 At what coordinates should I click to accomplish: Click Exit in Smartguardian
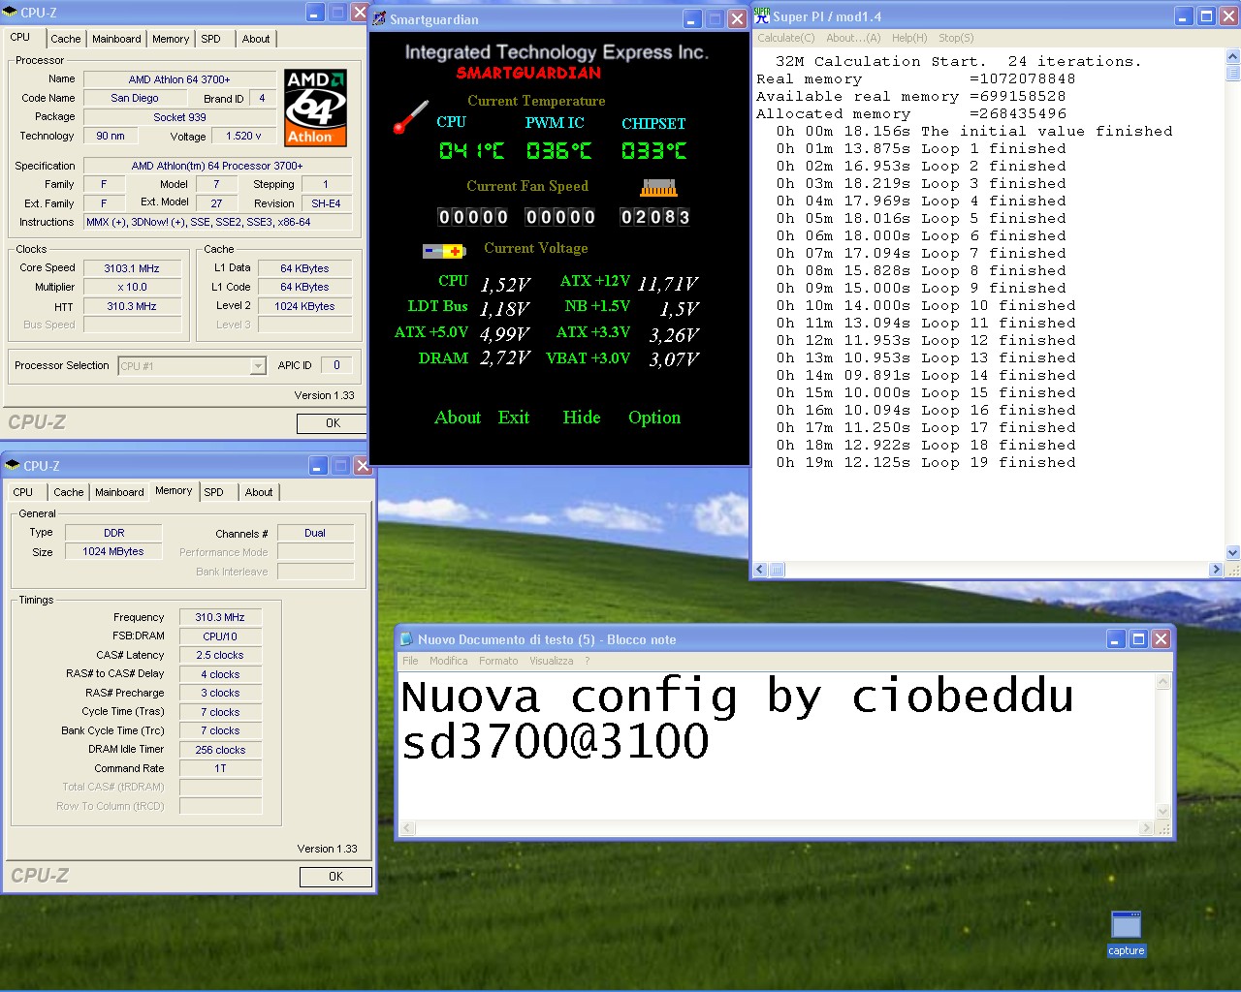click(514, 418)
